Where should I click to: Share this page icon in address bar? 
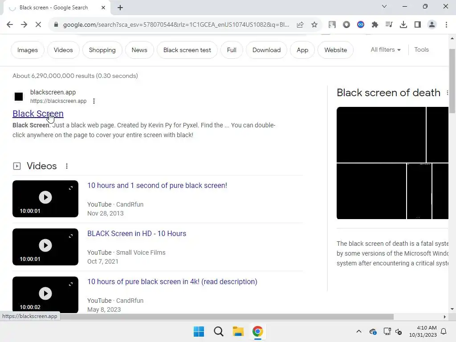click(x=300, y=25)
